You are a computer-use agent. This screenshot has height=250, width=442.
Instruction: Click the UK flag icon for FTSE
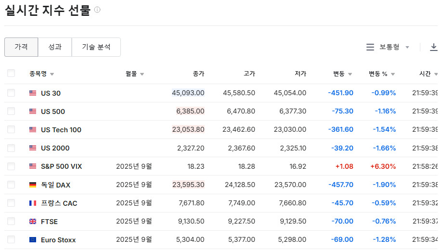pos(33,222)
